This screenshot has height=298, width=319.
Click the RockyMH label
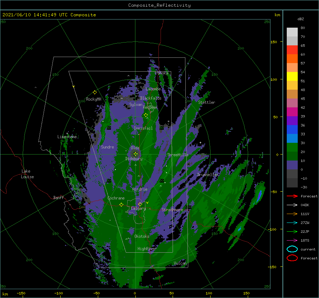pos(94,99)
